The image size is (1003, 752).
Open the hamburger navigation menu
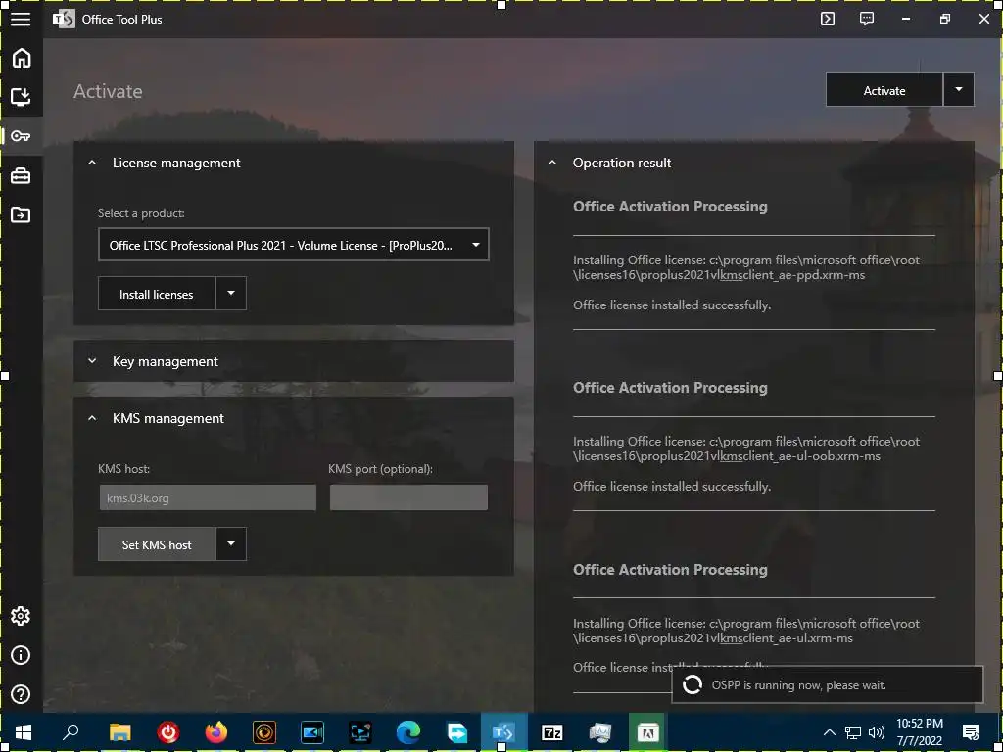tap(21, 20)
